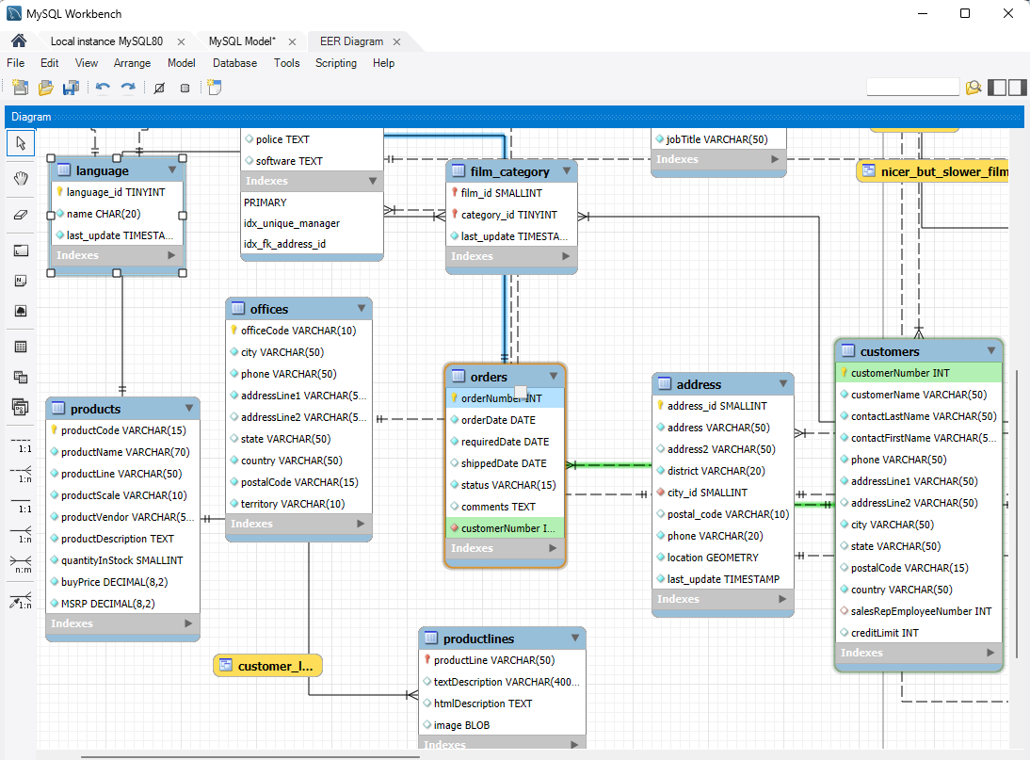Click the search input field in toolbar
Image resolution: width=1030 pixels, height=760 pixels.
(x=911, y=88)
